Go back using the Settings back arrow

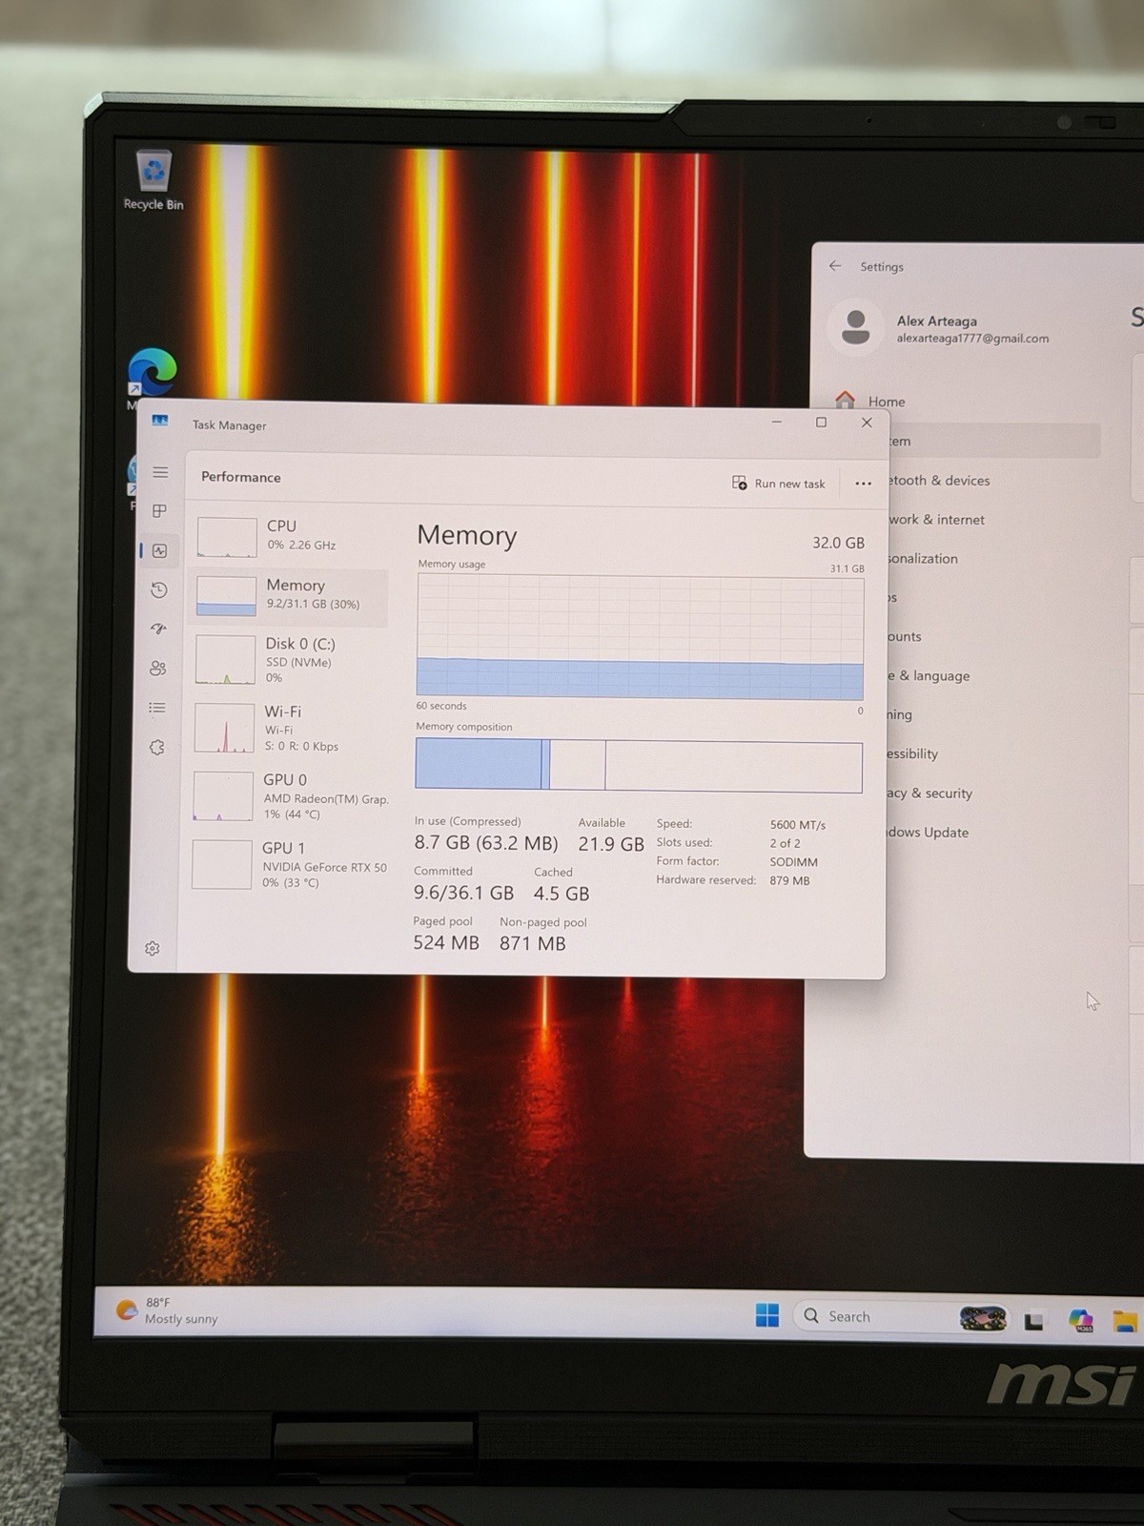click(x=835, y=266)
